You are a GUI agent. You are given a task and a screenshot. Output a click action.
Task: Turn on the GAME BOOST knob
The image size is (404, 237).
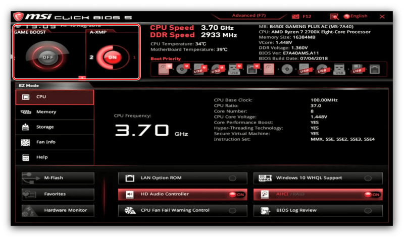tap(47, 57)
